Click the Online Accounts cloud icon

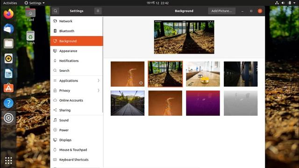pyautogui.click(x=55, y=100)
